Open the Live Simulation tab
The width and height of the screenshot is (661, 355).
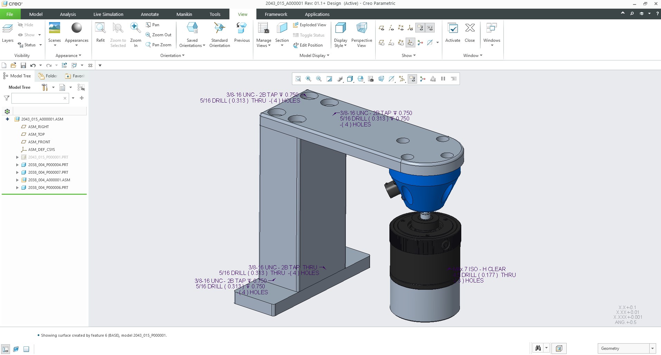click(x=108, y=14)
